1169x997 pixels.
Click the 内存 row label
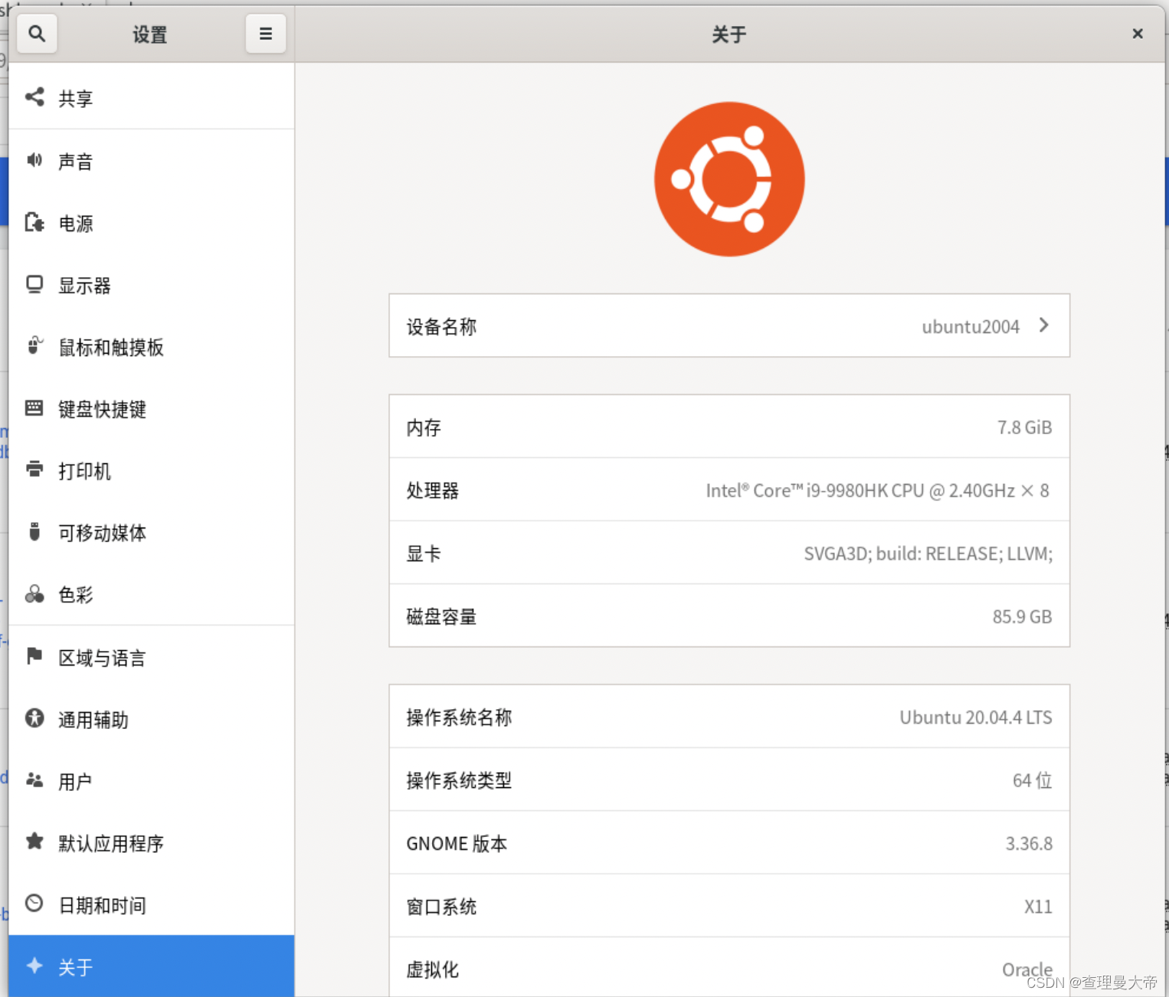tap(424, 427)
